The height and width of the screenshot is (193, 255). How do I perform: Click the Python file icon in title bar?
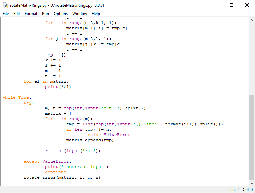[5, 5]
